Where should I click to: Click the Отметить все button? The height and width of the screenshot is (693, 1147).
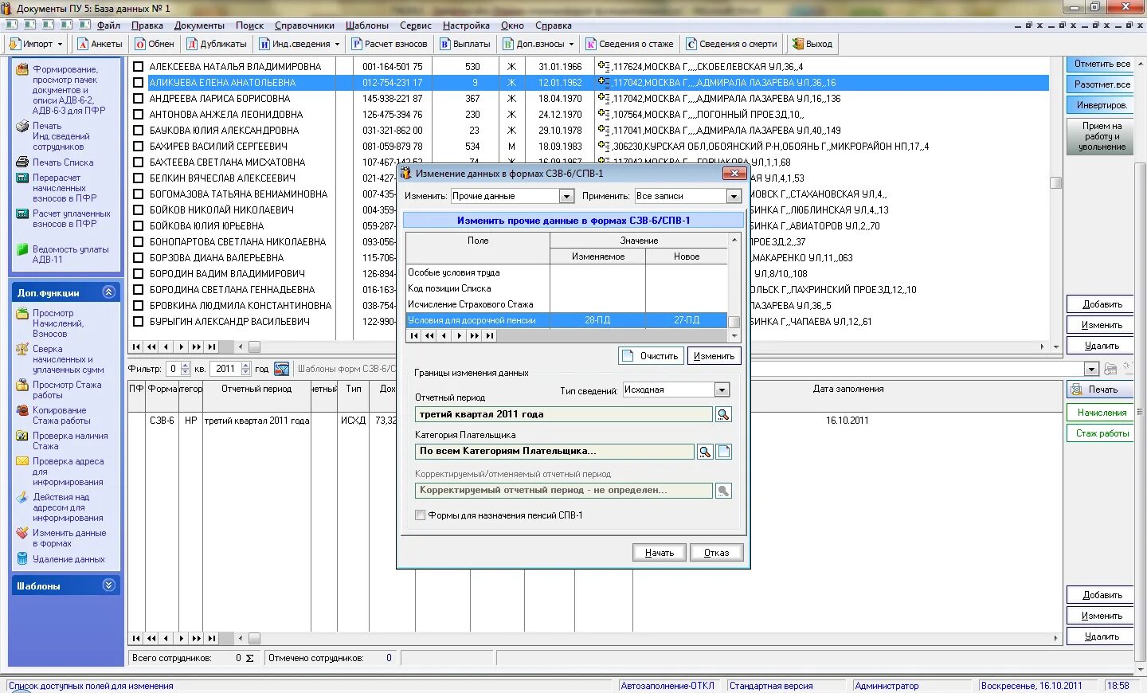1102,64
